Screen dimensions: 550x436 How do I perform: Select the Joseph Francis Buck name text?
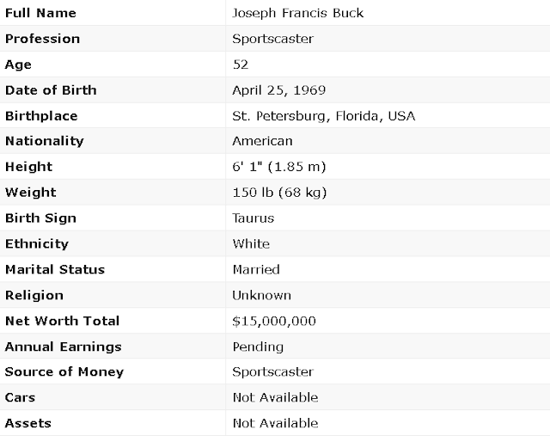pos(298,13)
